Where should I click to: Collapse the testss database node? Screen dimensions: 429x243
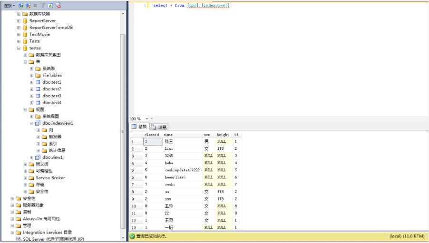coord(19,48)
